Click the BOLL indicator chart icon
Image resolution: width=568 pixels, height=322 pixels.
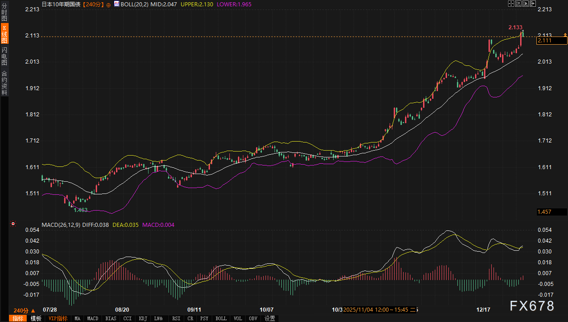(116, 4)
